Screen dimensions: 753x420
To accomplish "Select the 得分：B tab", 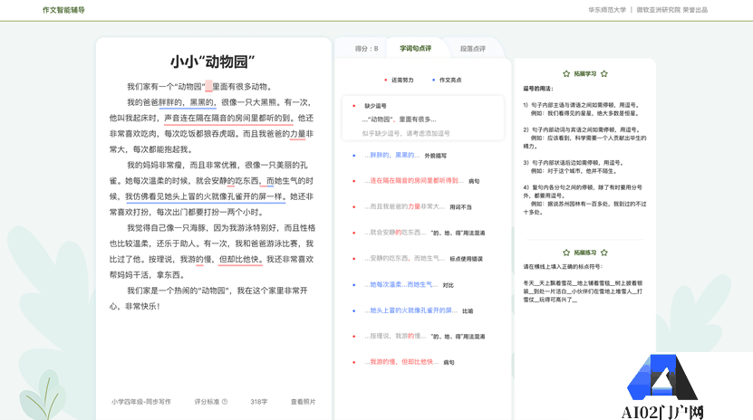I will (x=366, y=48).
